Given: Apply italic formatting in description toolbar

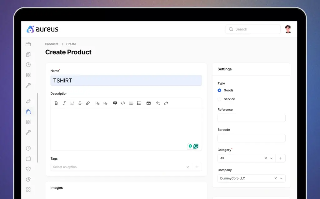Looking at the screenshot, I should 64,103.
